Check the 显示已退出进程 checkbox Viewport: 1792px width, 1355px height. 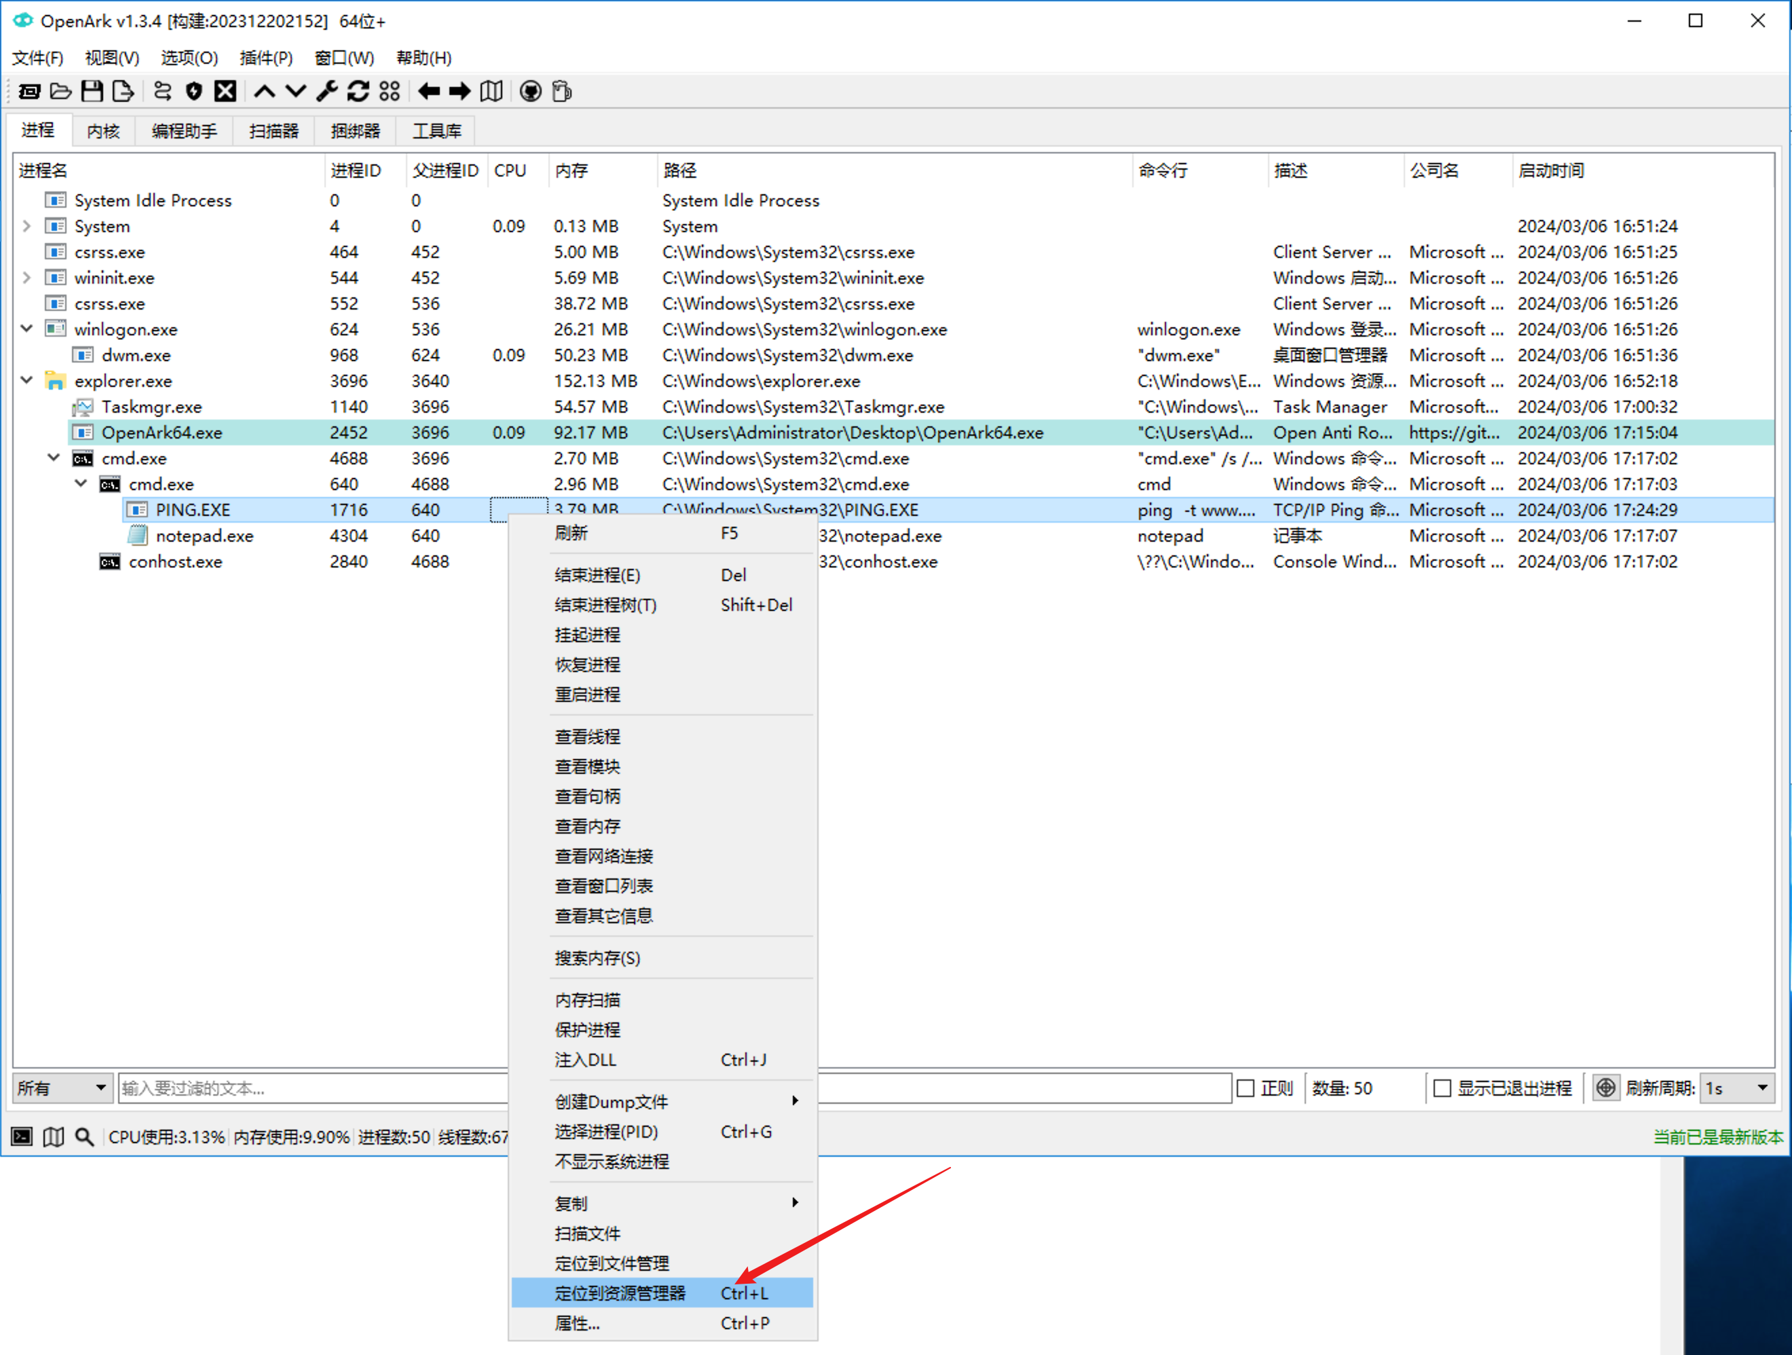pos(1442,1088)
